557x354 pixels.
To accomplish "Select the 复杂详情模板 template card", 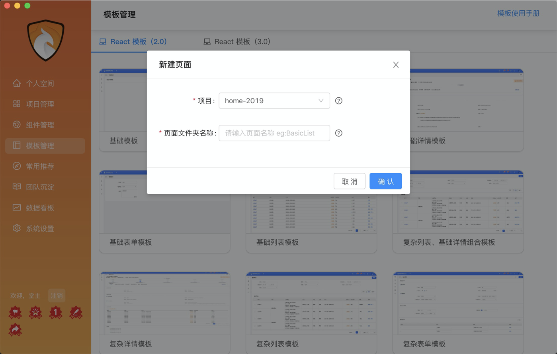I will pos(164,313).
